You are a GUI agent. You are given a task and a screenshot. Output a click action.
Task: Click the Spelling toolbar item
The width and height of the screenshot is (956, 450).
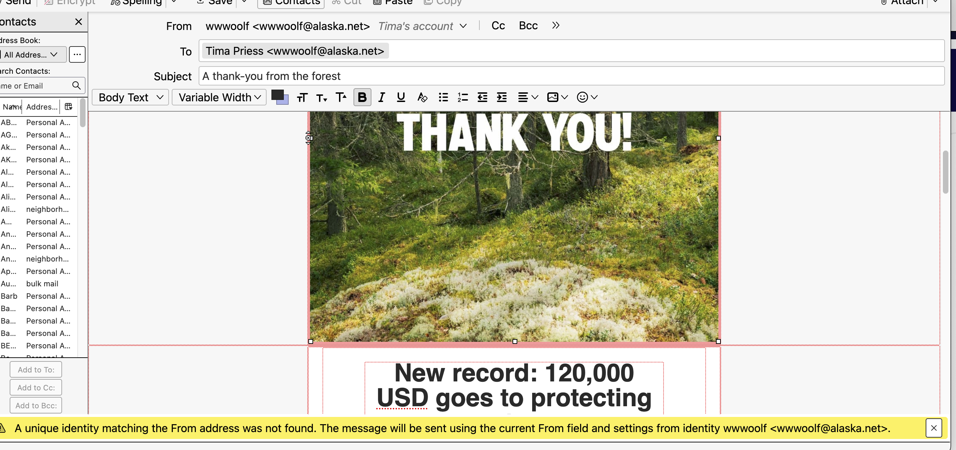coord(137,3)
